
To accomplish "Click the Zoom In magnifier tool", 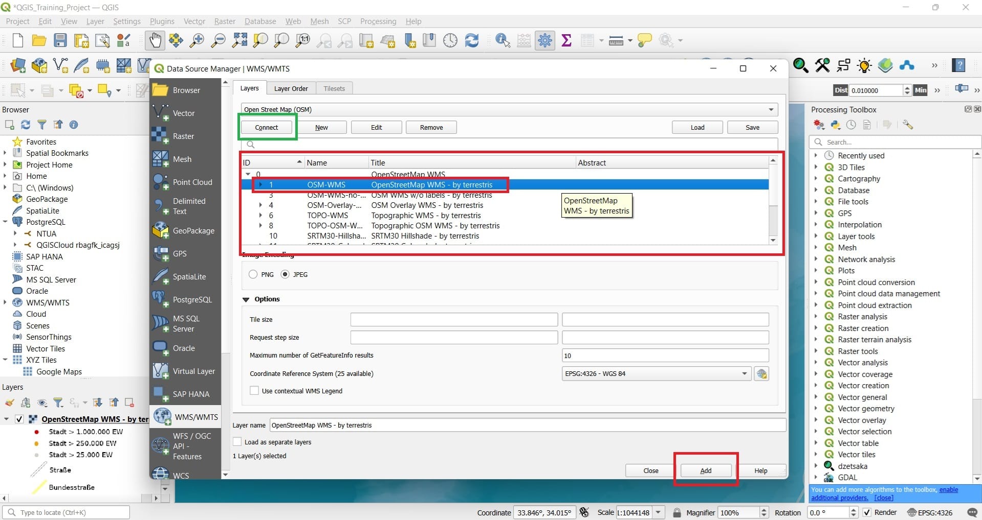I will coord(197,40).
